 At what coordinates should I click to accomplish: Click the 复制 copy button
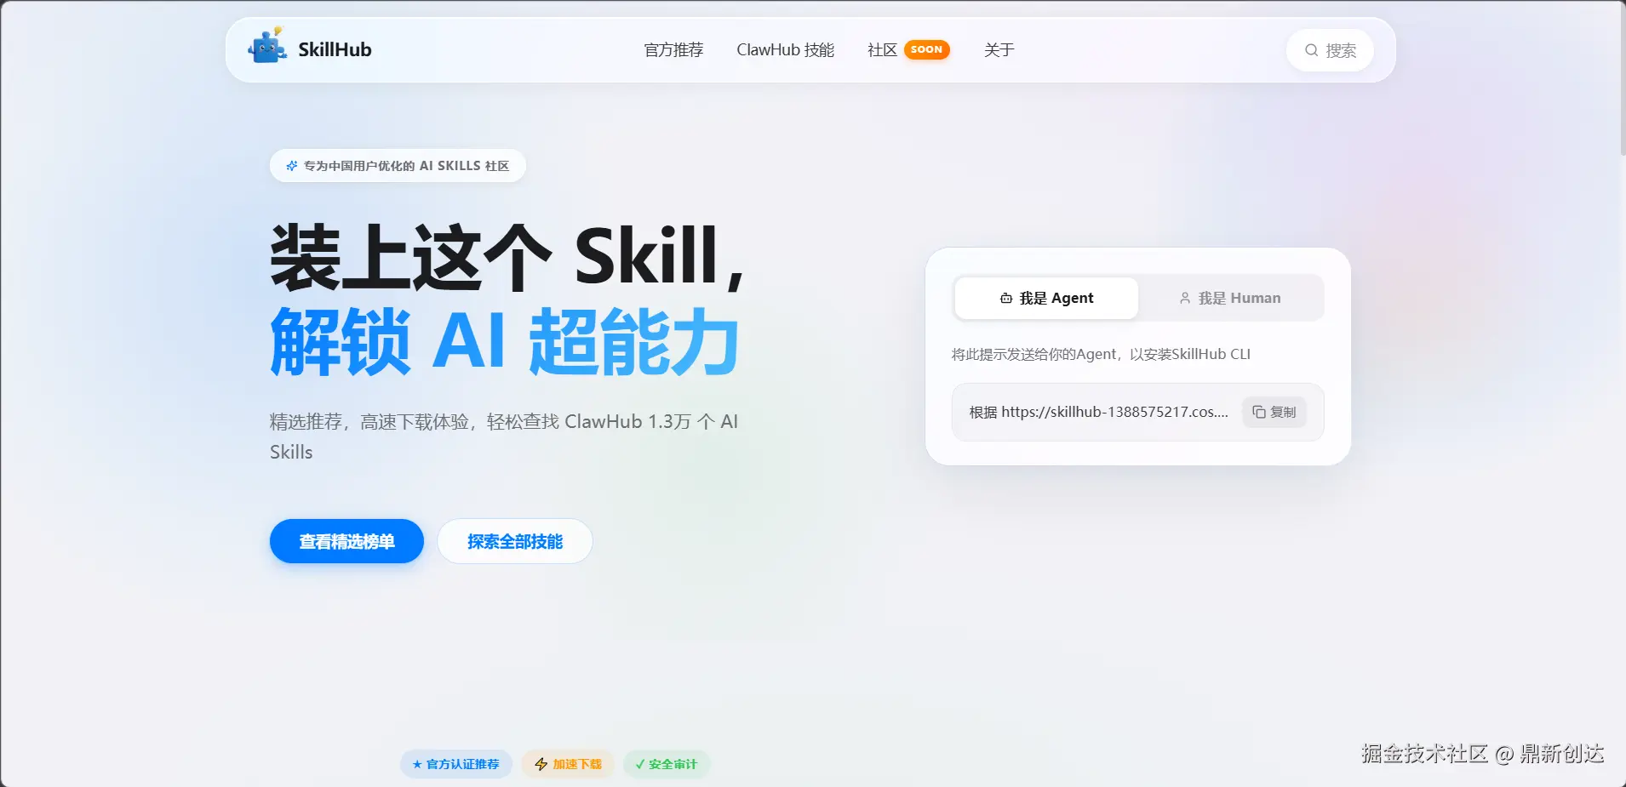pyautogui.click(x=1274, y=412)
